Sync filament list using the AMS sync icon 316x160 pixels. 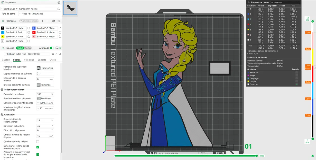53,21
